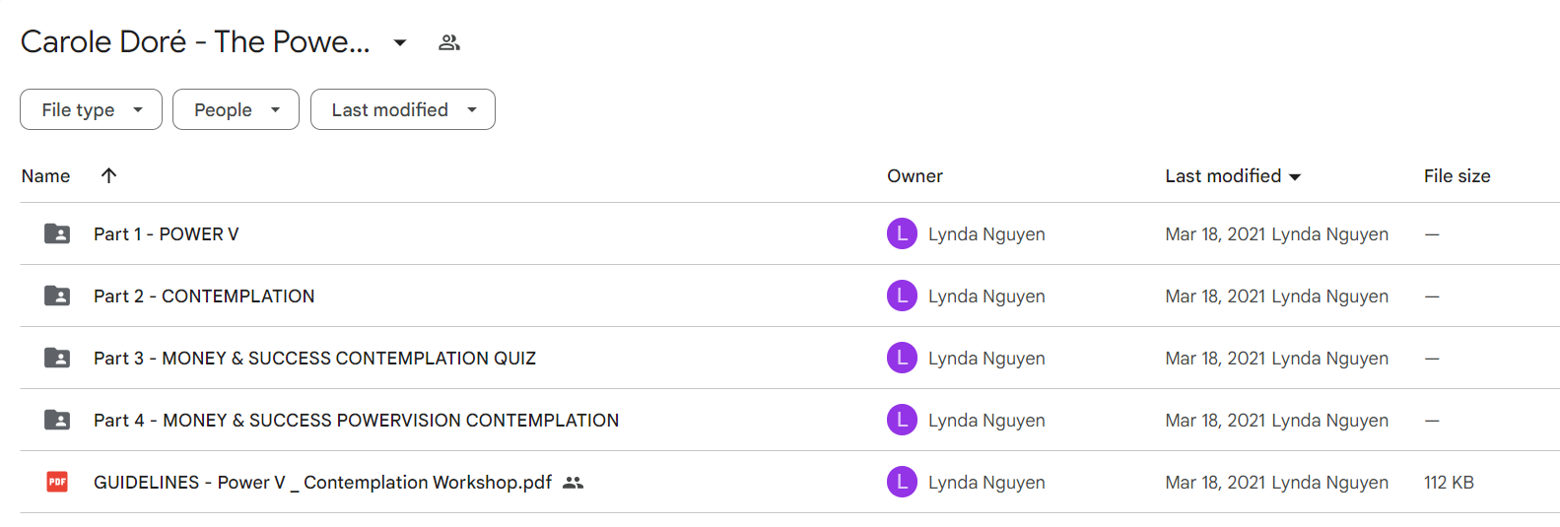This screenshot has width=1560, height=527.
Task: Click Lynda Nguyen avatar in GUIDELINES row
Action: pos(902,482)
